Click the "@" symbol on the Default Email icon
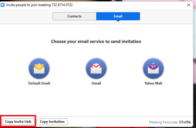This screenshot has height=128, width=196. point(39,67)
